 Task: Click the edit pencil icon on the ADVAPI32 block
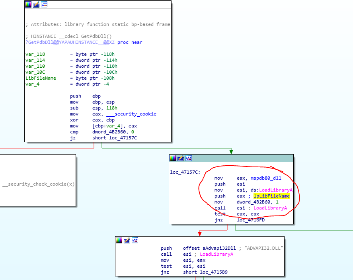click(127, 240)
